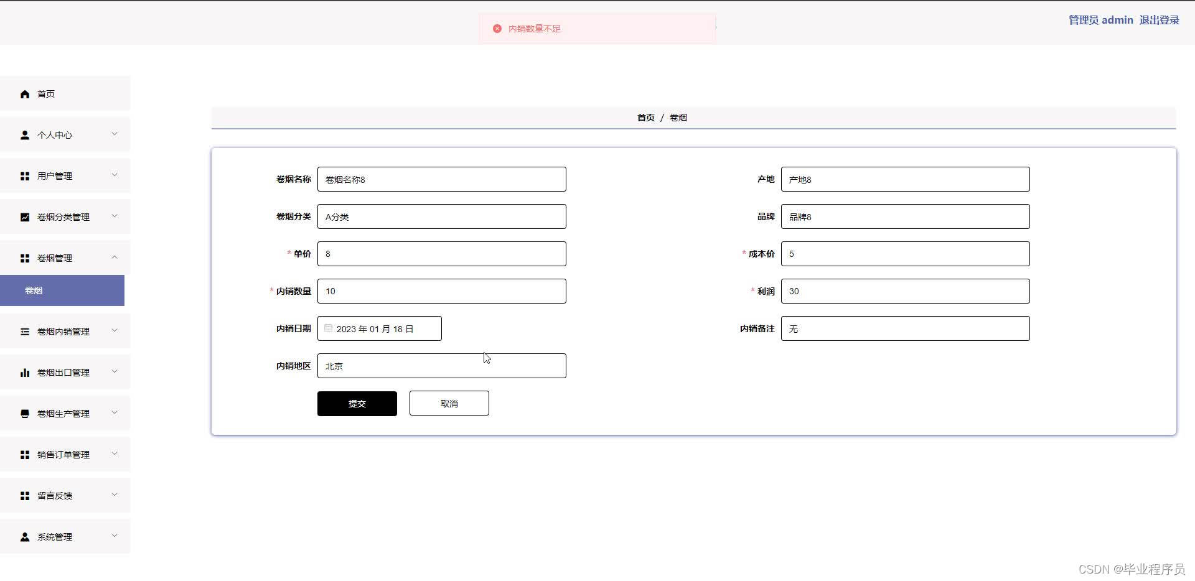This screenshot has width=1195, height=581.
Task: Focus the 内销备注 input field
Action: click(906, 328)
